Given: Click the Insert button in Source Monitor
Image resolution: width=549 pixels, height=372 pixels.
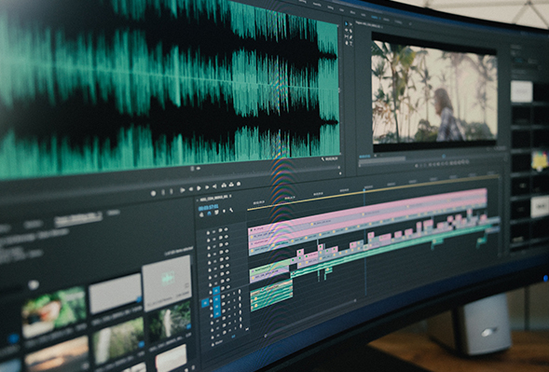Looking at the screenshot, I should coord(224,185).
